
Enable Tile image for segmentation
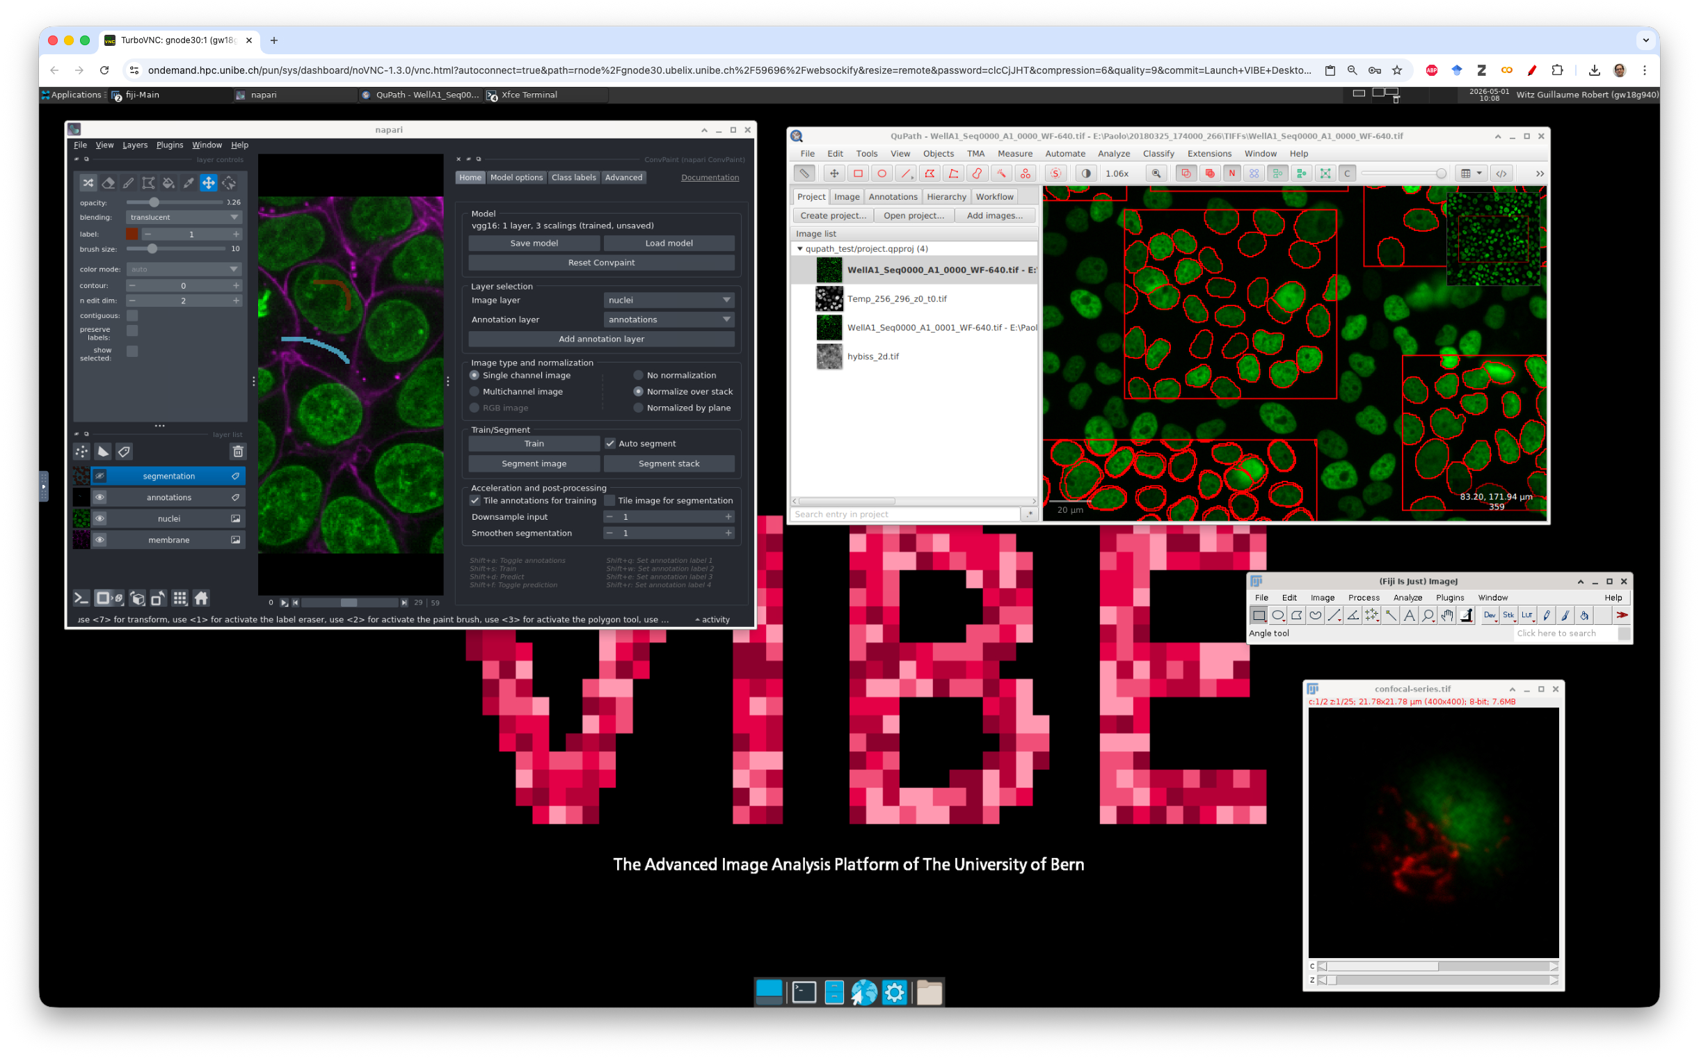click(x=610, y=500)
